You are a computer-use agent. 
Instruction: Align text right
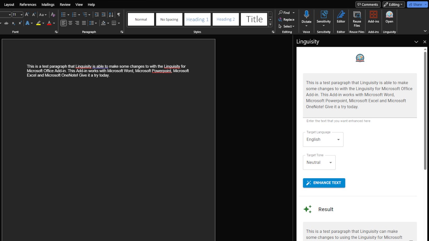click(x=77, y=23)
